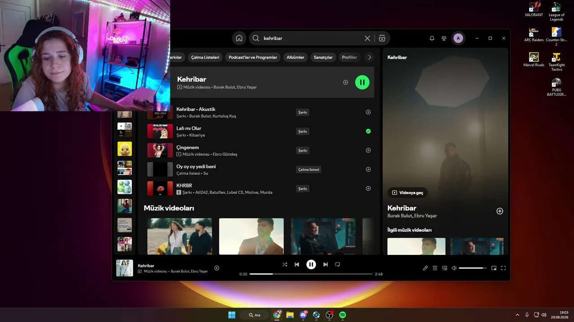Open the KHRBR song result
Viewport: 574px width, 322px height.
[260, 188]
